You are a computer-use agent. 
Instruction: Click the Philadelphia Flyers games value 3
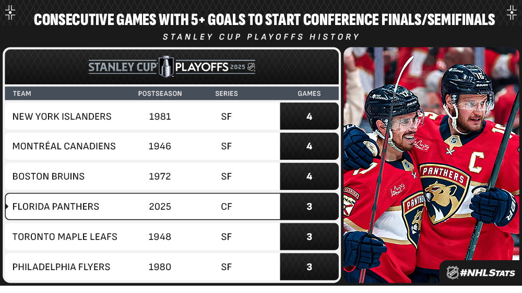tap(309, 267)
